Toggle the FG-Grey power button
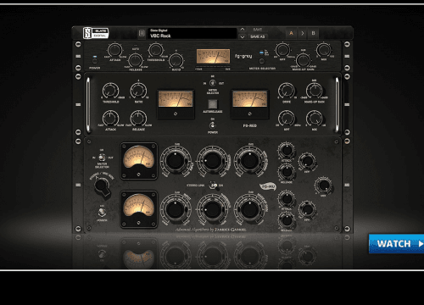The height and width of the screenshot is (305, 424). (x=95, y=61)
